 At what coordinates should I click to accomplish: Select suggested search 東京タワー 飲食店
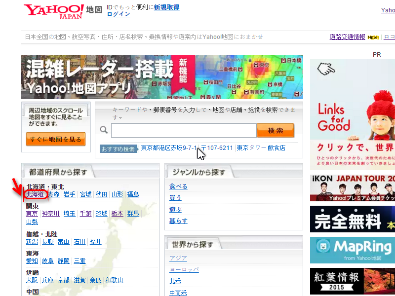pos(261,148)
